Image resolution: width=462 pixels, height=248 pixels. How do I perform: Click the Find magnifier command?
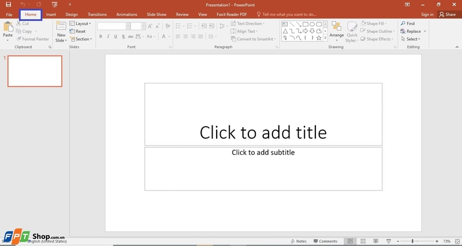click(x=408, y=24)
